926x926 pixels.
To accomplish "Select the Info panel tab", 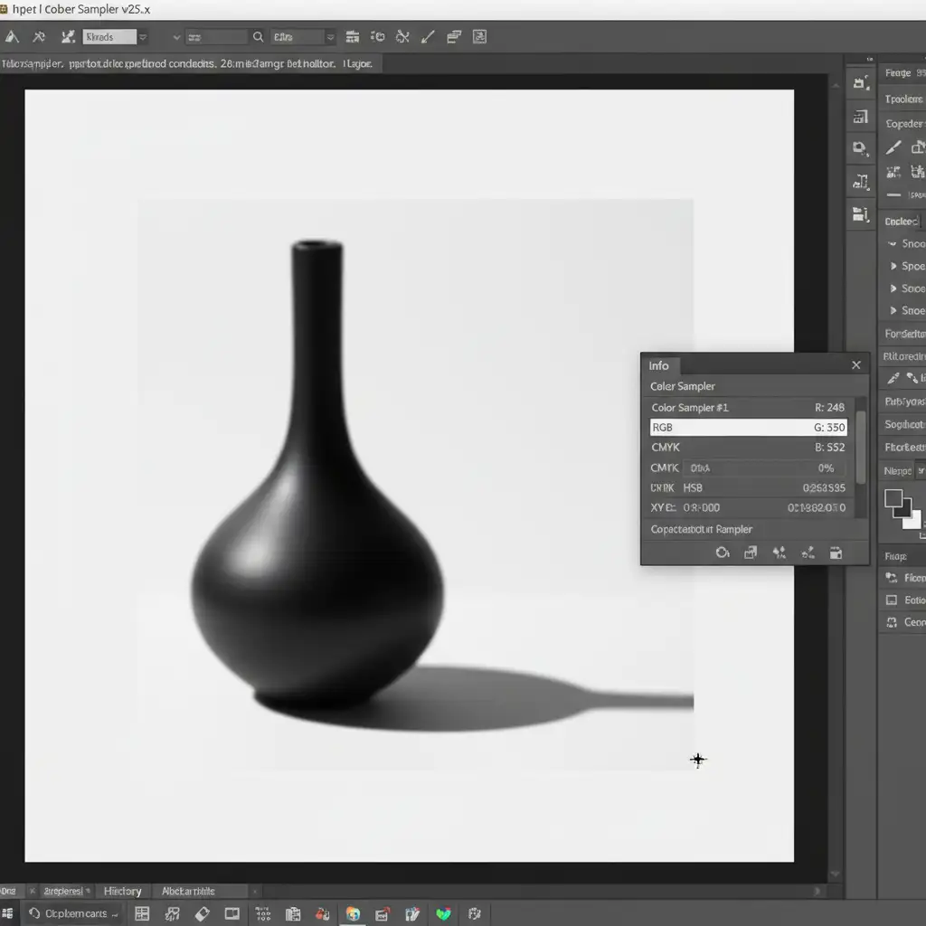I will 659,365.
